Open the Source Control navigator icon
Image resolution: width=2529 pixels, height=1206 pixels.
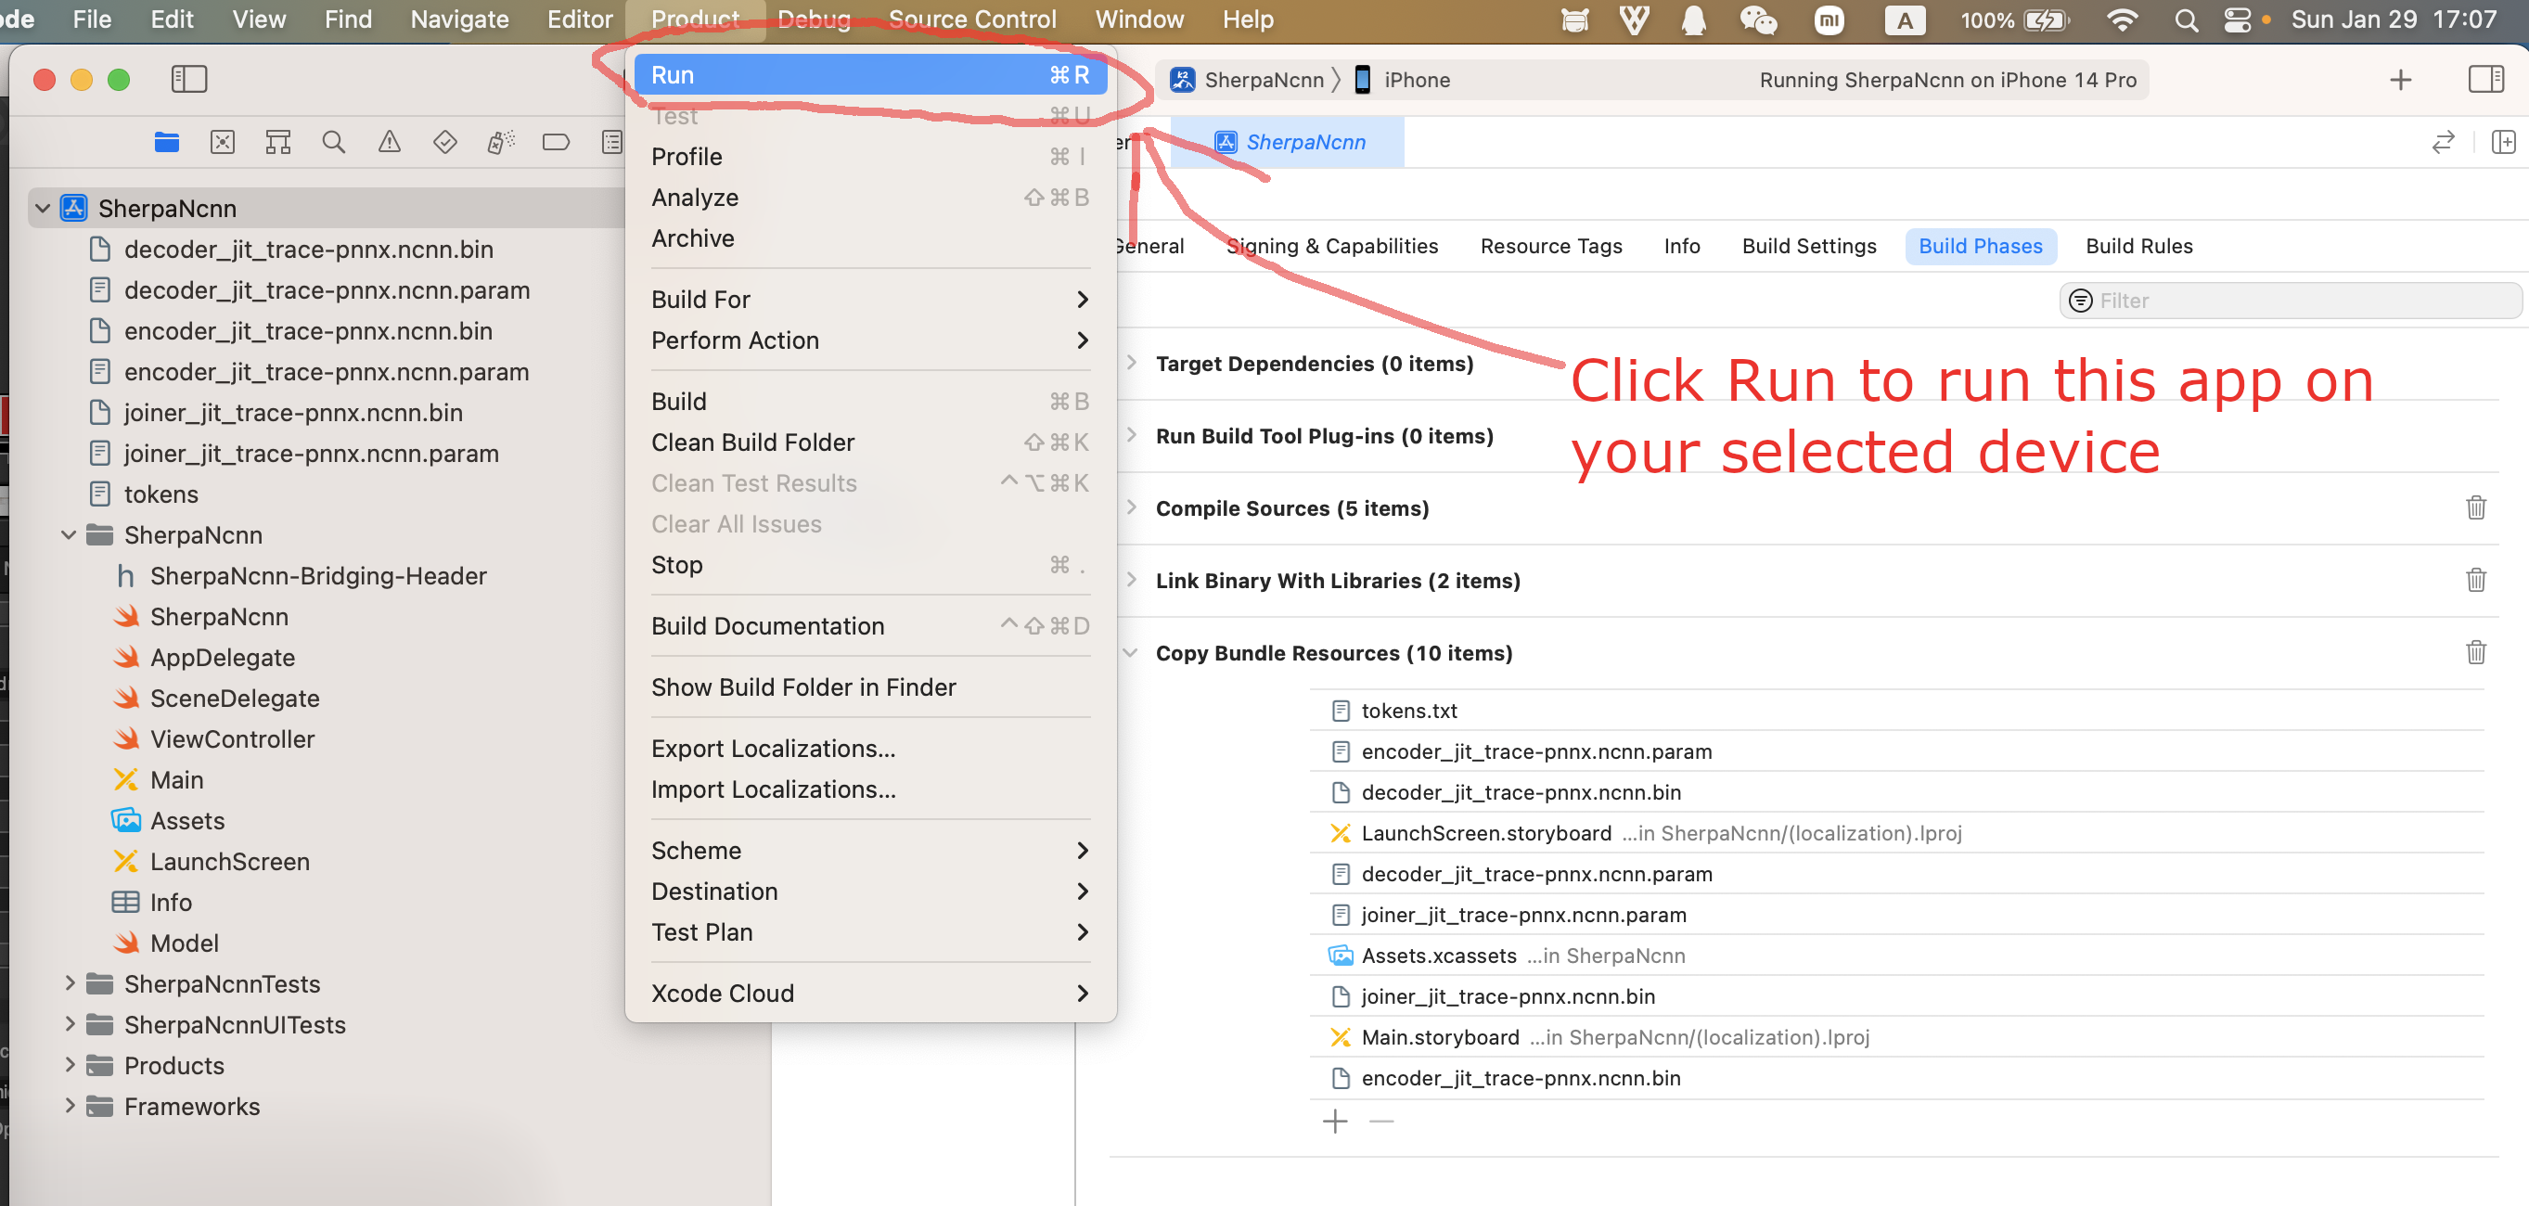tap(223, 143)
